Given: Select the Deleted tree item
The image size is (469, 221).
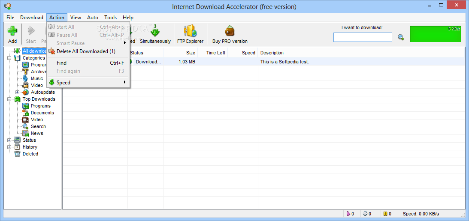Looking at the screenshot, I should point(30,154).
